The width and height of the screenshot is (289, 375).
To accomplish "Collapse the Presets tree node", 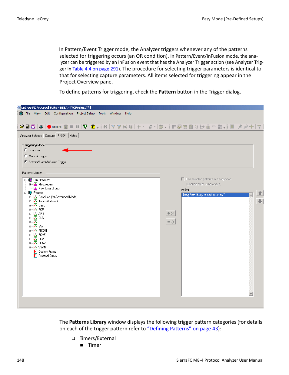I will 25,193.
